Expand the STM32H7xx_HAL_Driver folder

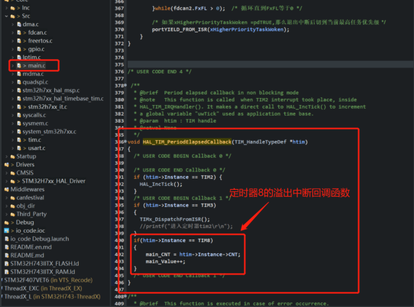click(x=7, y=181)
